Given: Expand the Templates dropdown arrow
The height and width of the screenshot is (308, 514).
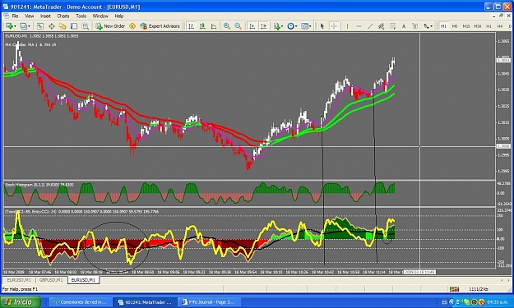Looking at the screenshot, I should point(310,26).
